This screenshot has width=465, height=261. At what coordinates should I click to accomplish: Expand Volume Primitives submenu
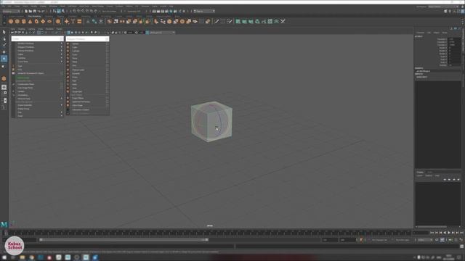[38, 51]
